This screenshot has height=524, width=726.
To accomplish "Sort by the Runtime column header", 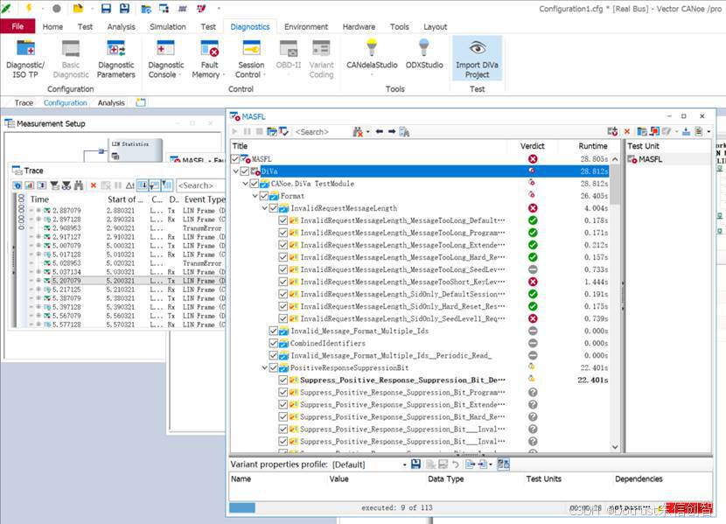I will click(593, 146).
